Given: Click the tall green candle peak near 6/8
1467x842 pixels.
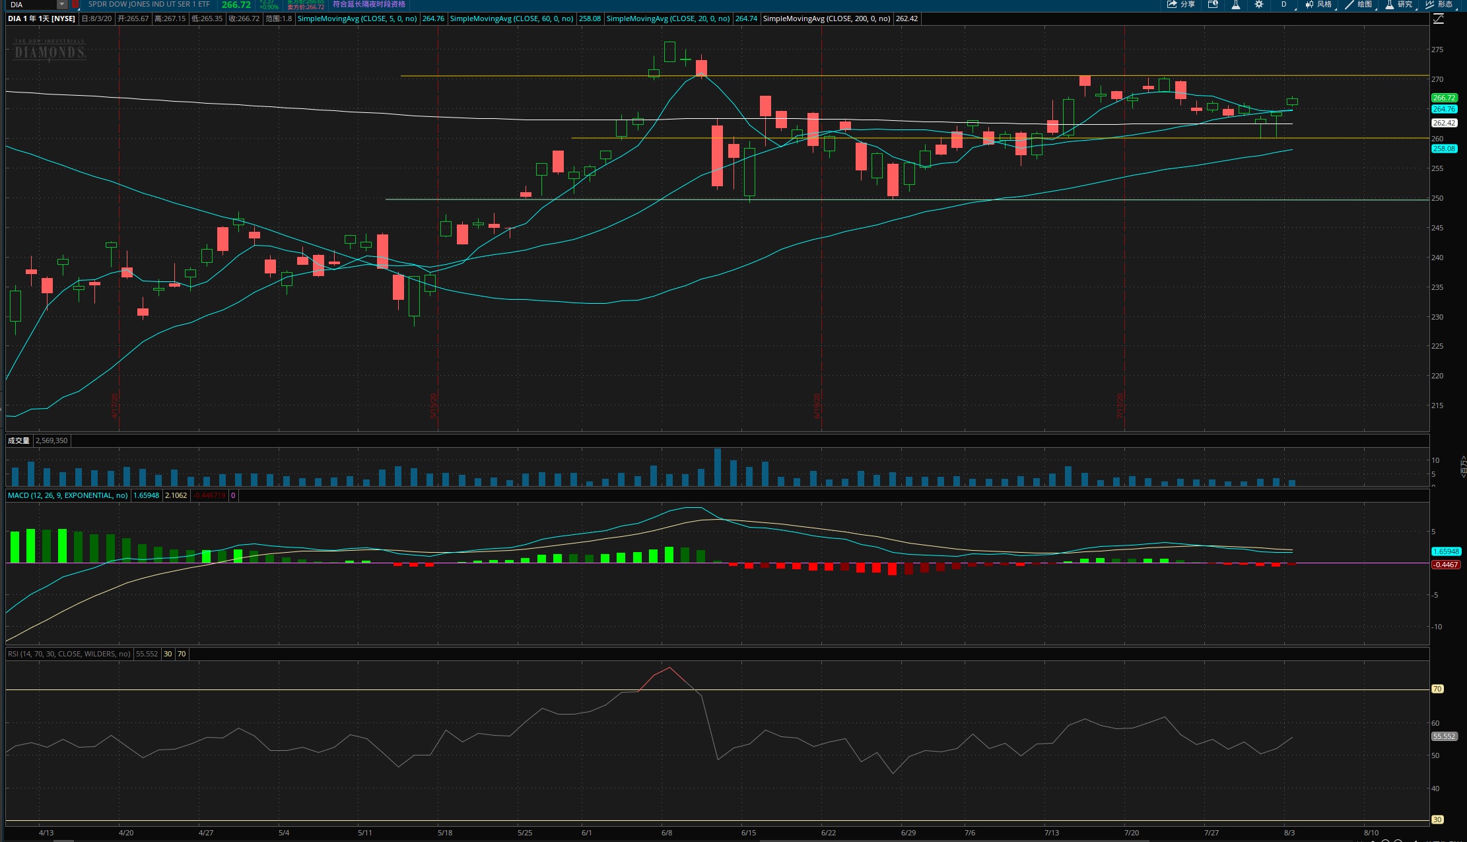Looking at the screenshot, I should pyautogui.click(x=669, y=52).
